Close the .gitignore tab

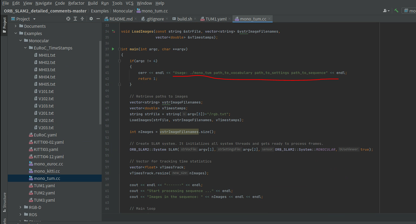pos(167,19)
